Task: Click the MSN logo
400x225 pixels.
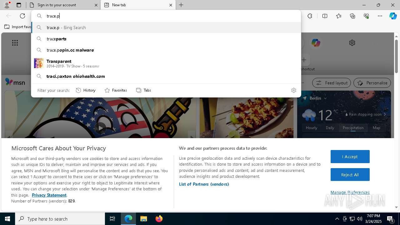Action: point(15,82)
